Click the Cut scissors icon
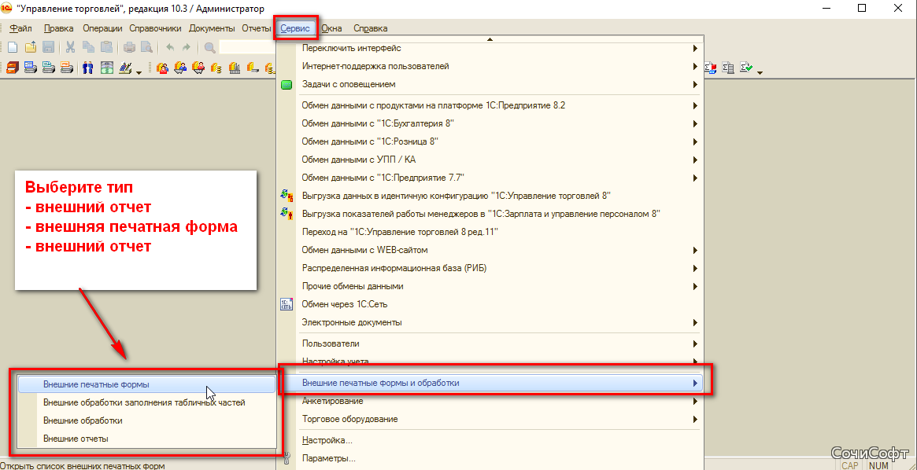Image resolution: width=917 pixels, height=470 pixels. pos(70,48)
